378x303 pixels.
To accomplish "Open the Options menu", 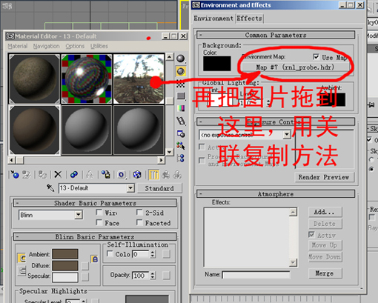I will [x=75, y=46].
